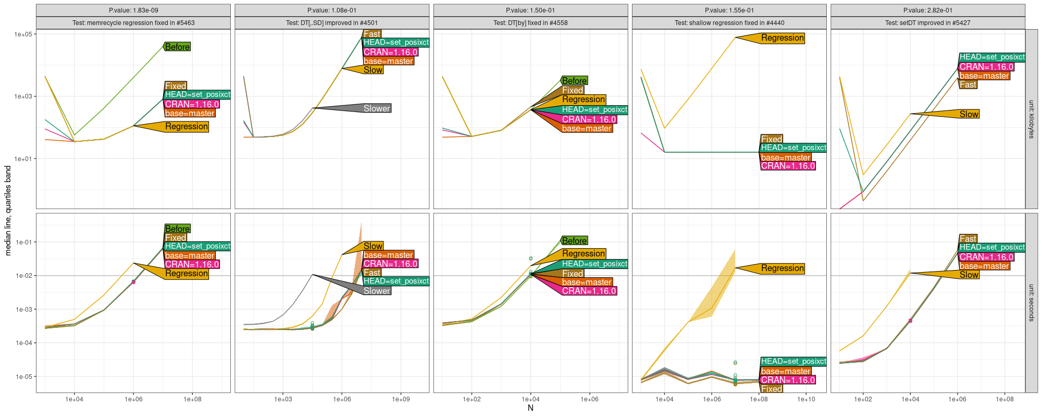The width and height of the screenshot is (1042, 417).
Task: Click 'Regression' label in DT[by] seconds panel
Action: tap(584, 254)
